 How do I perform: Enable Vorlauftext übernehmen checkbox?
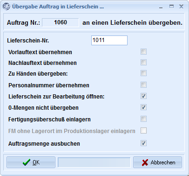(143, 52)
